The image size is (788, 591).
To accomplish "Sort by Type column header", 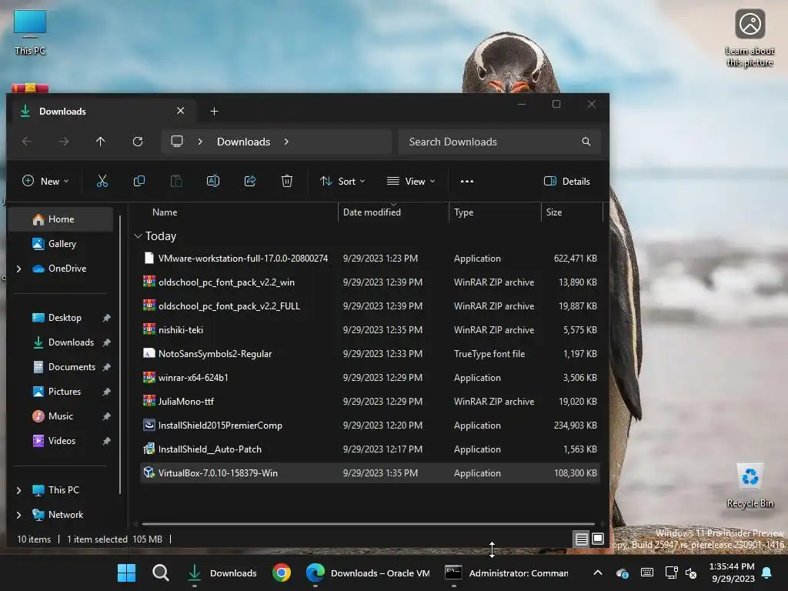I will pyautogui.click(x=463, y=212).
